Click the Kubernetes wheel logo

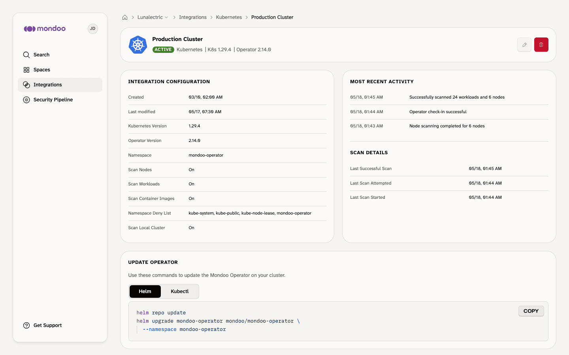click(x=138, y=45)
